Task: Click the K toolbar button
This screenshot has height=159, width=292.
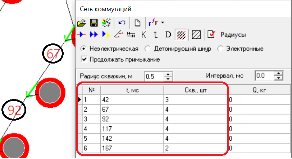Action: pyautogui.click(x=143, y=35)
